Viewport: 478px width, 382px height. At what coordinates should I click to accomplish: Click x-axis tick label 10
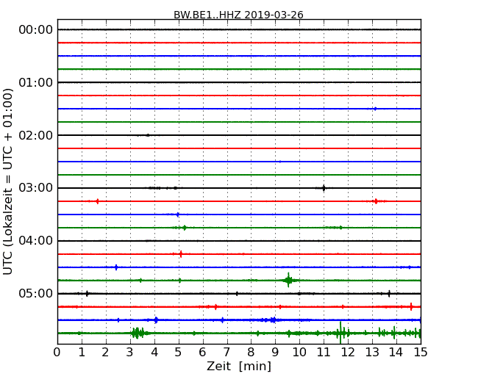299,353
